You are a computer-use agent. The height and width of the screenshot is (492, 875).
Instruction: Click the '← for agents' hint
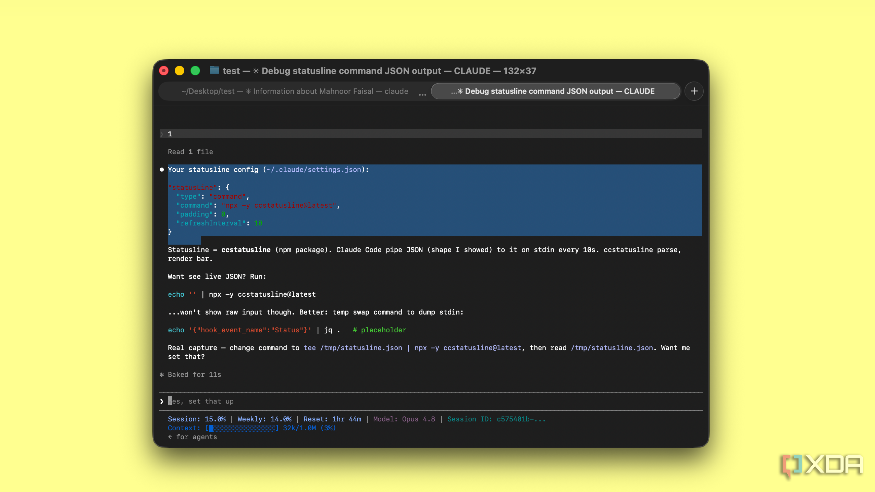[x=193, y=437]
